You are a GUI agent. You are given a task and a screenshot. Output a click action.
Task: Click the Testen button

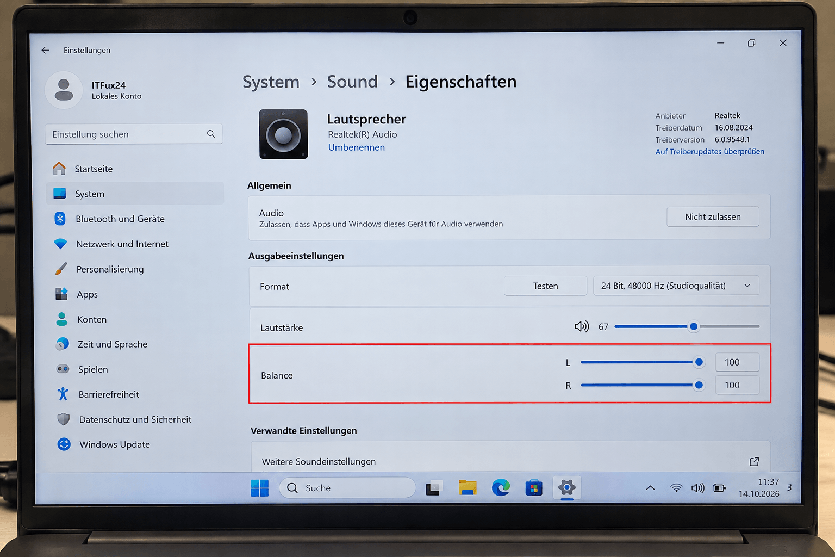[545, 286]
